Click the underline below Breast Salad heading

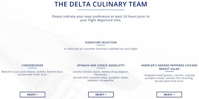click(169, 72)
